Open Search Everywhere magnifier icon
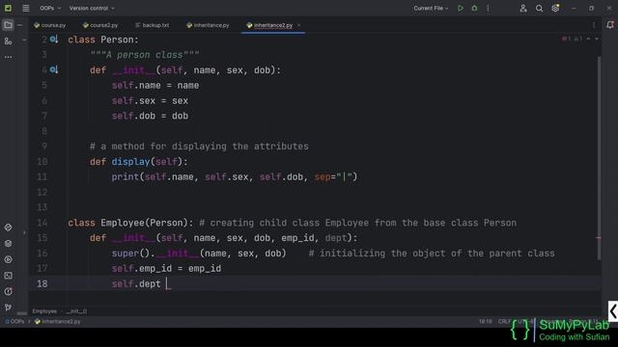Image resolution: width=618 pixels, height=347 pixels. (539, 8)
